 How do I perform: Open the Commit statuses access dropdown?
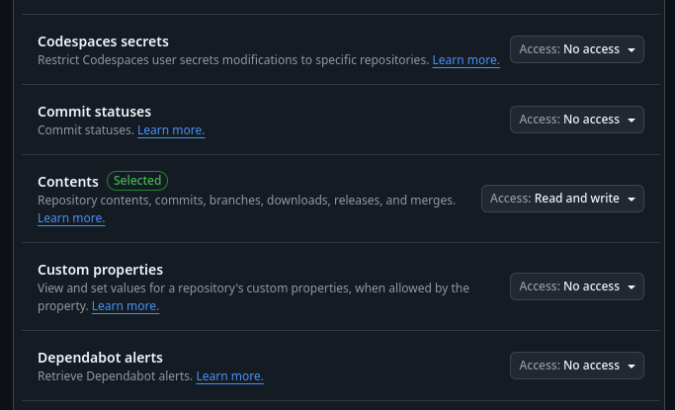[x=577, y=120]
